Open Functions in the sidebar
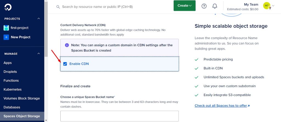 click(x=11, y=80)
